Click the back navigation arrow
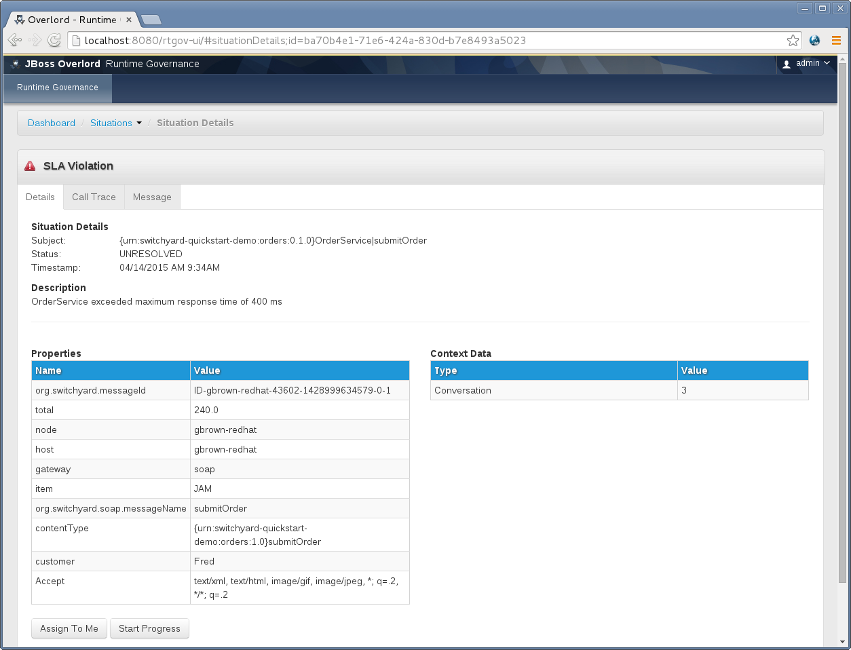This screenshot has height=650, width=851. tap(14, 40)
